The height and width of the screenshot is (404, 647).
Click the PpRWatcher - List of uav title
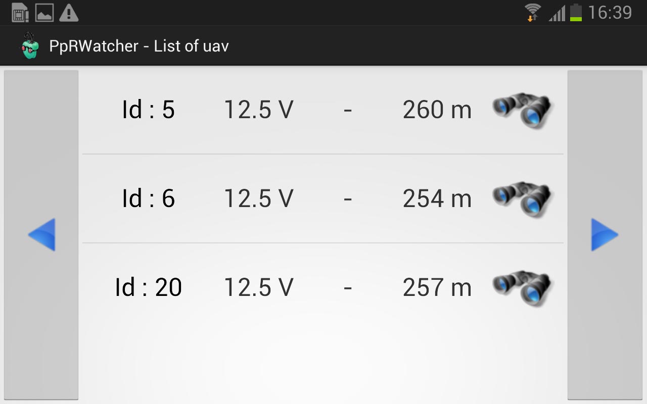click(x=139, y=46)
